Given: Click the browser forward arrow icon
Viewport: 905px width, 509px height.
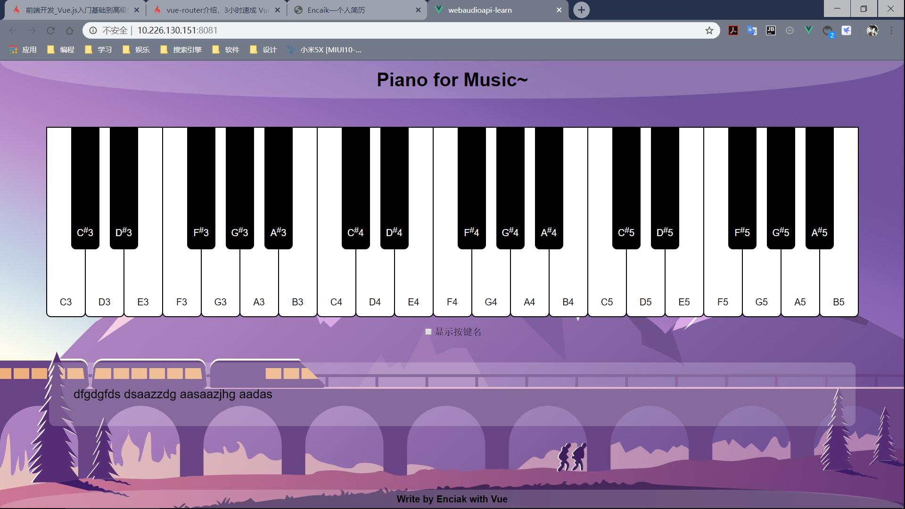Looking at the screenshot, I should click(32, 31).
